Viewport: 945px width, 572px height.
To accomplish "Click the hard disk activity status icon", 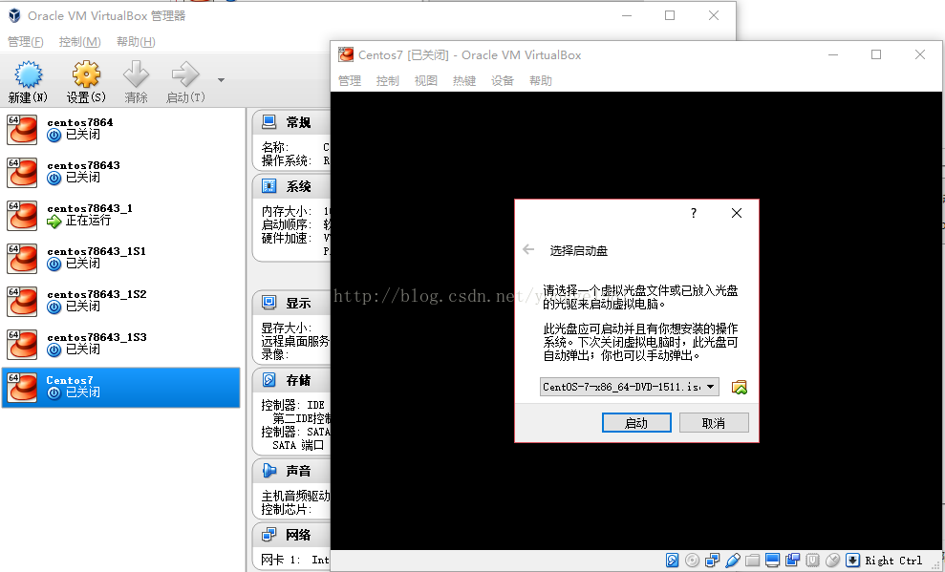I will pyautogui.click(x=672, y=561).
